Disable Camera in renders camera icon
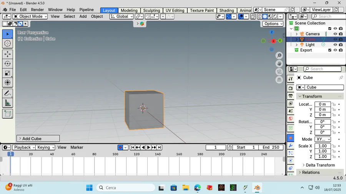The width and height of the screenshot is (346, 194). coord(341,34)
